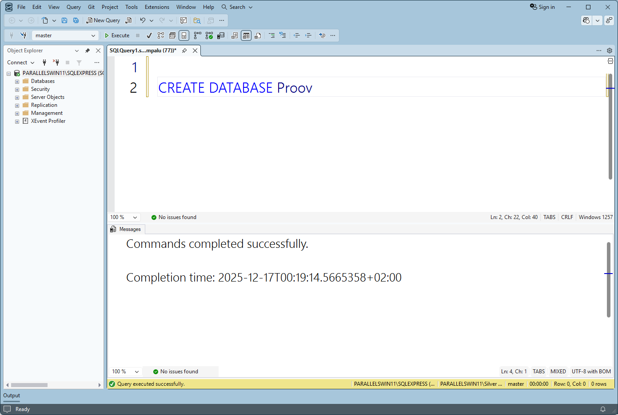Open editor zoom 100 % dropdown

[x=135, y=217]
